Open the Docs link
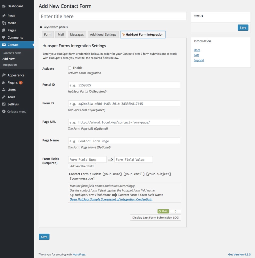Screen dimensions: 255x258 tap(197, 50)
